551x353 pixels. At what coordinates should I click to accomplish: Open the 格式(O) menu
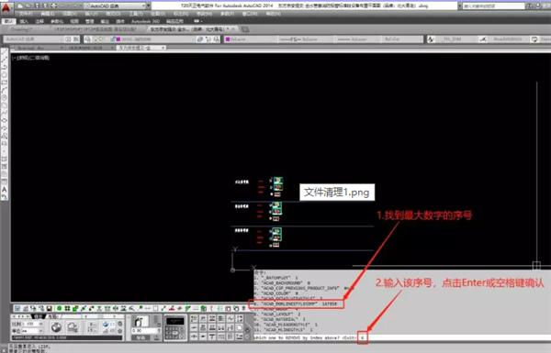pyautogui.click(x=113, y=14)
